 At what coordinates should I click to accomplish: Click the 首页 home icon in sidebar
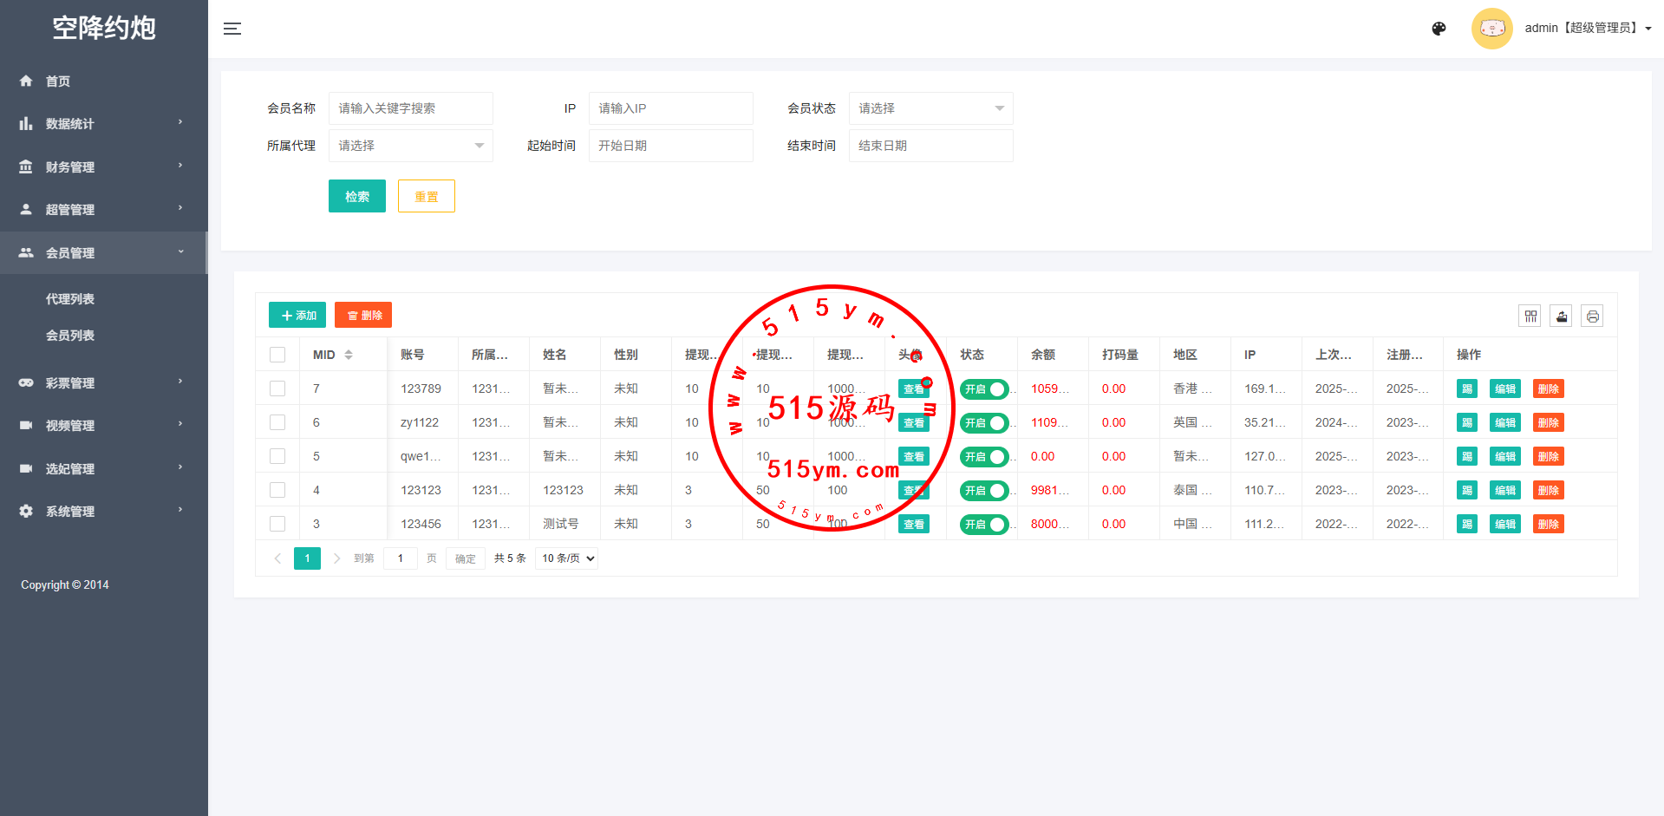[26, 81]
